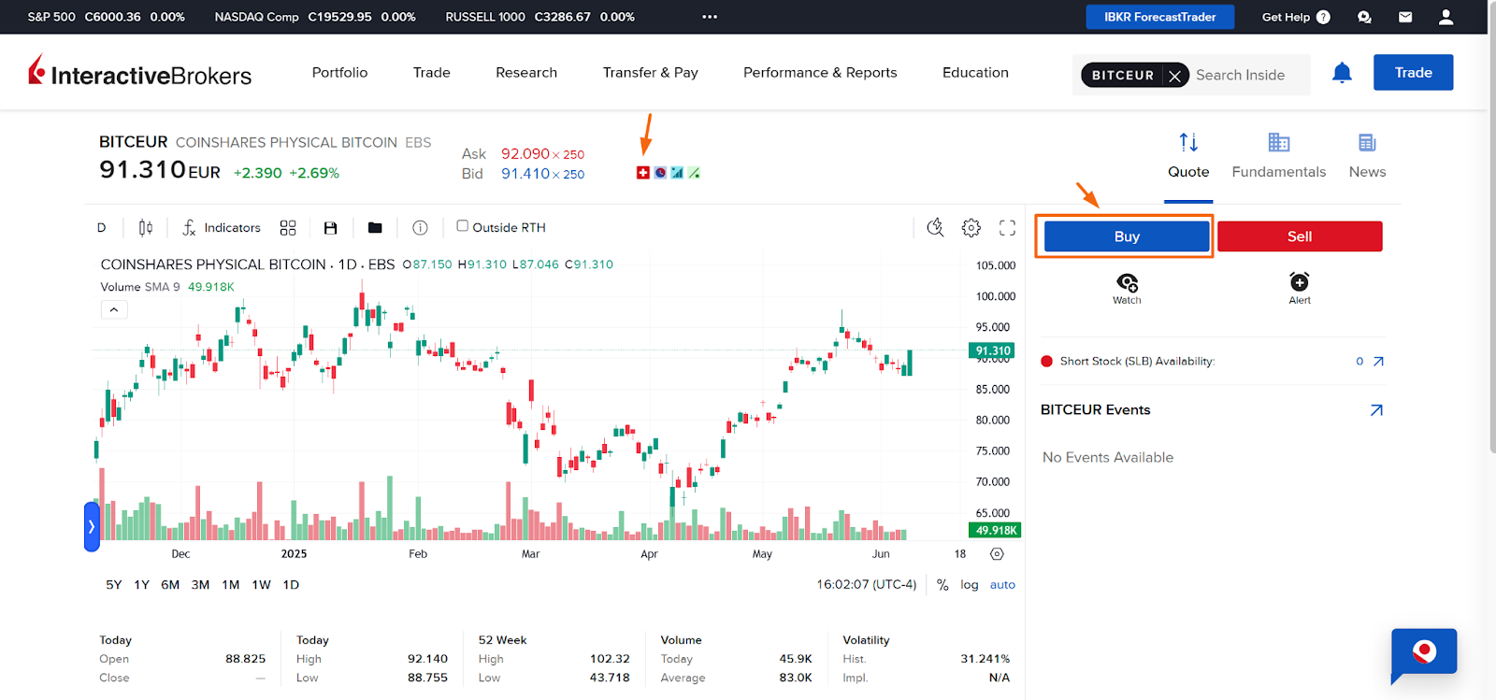Change the candlestick chart style
The height and width of the screenshot is (700, 1496).
pyautogui.click(x=146, y=227)
